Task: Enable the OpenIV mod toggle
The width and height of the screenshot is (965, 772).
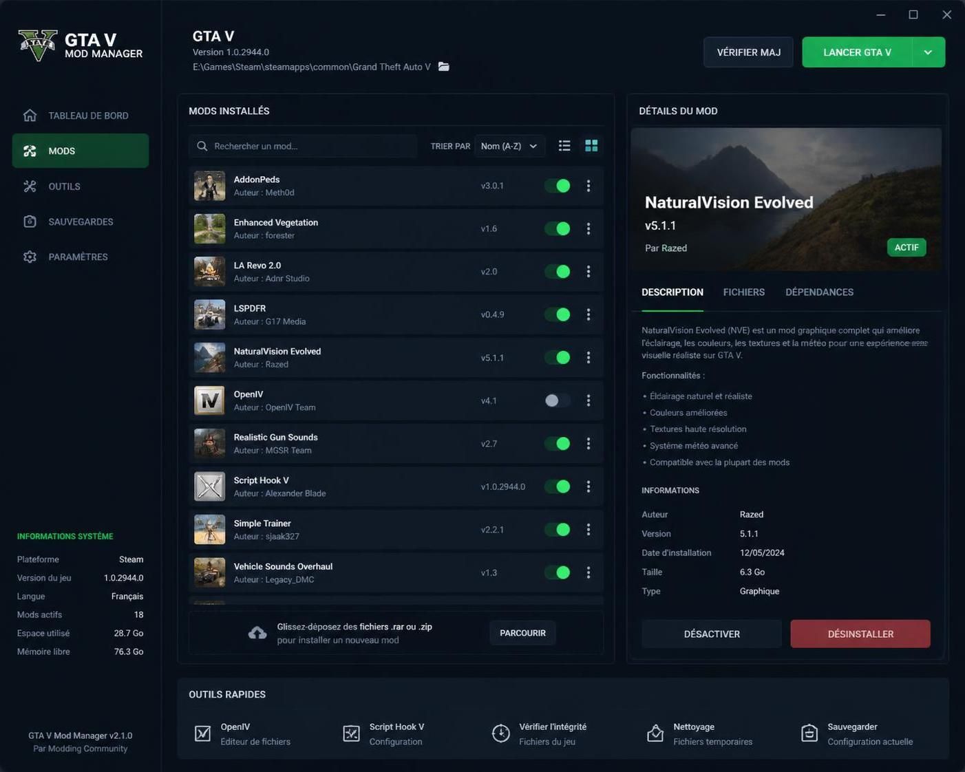Action: (x=558, y=400)
